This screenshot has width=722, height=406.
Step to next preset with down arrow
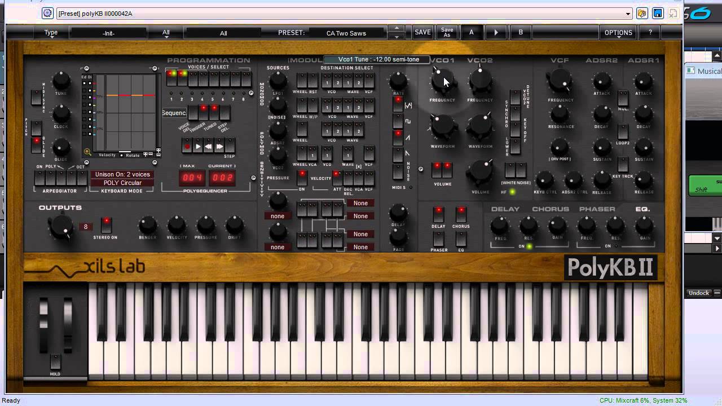click(x=397, y=37)
